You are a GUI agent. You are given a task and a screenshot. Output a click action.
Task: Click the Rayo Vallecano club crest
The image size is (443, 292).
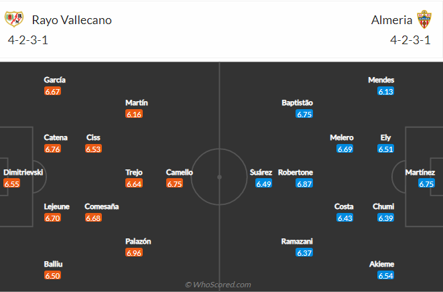(x=14, y=19)
